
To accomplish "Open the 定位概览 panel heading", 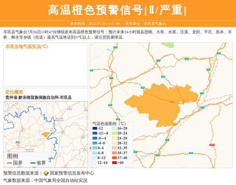I will (x=14, y=92).
